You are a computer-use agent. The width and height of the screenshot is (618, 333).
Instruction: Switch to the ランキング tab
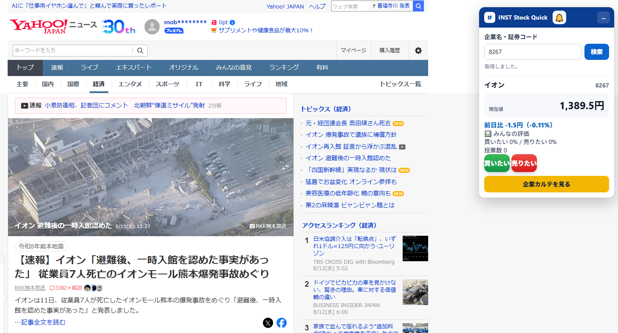(284, 68)
